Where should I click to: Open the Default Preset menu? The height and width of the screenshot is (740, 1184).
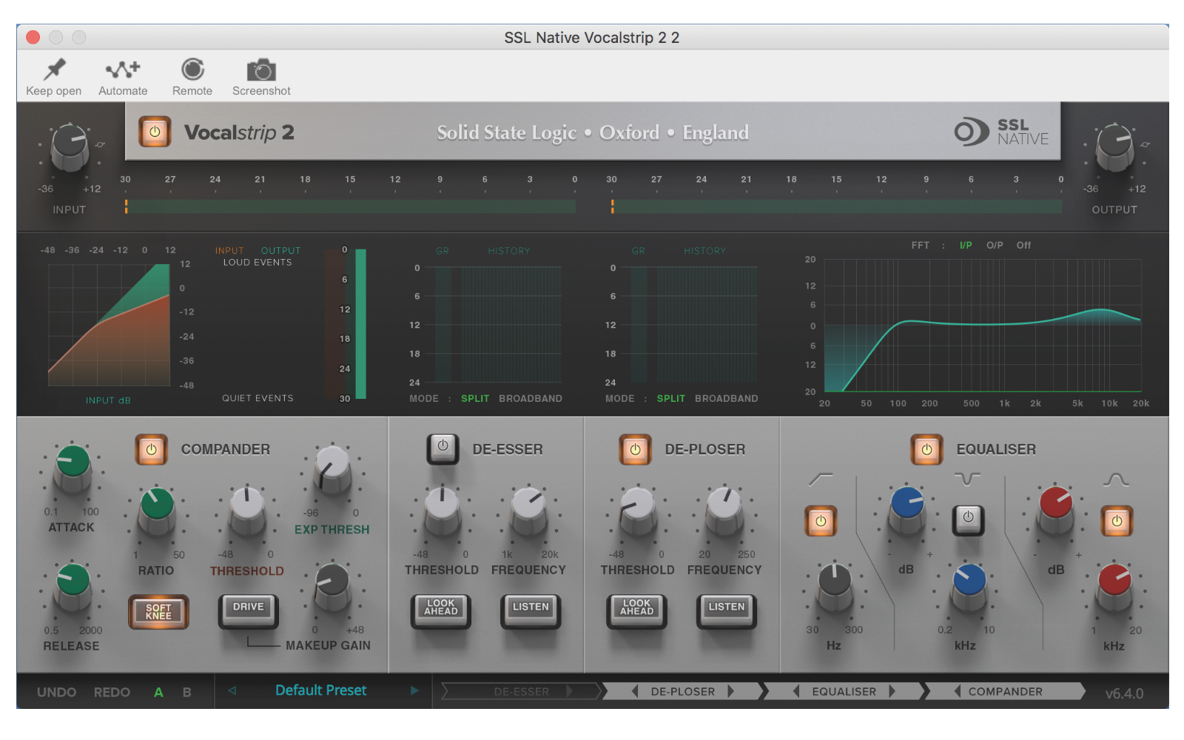coord(321,690)
